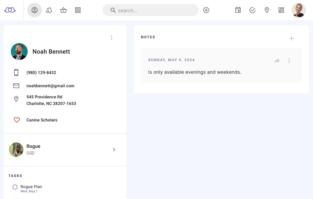Click the app logo in top left
This screenshot has width=313, height=199.
[10, 10]
